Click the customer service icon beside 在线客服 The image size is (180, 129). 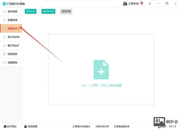(x=25, y=126)
